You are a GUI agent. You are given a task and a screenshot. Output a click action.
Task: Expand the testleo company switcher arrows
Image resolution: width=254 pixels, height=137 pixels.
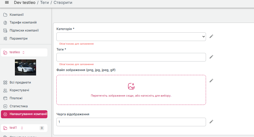click(x=24, y=52)
